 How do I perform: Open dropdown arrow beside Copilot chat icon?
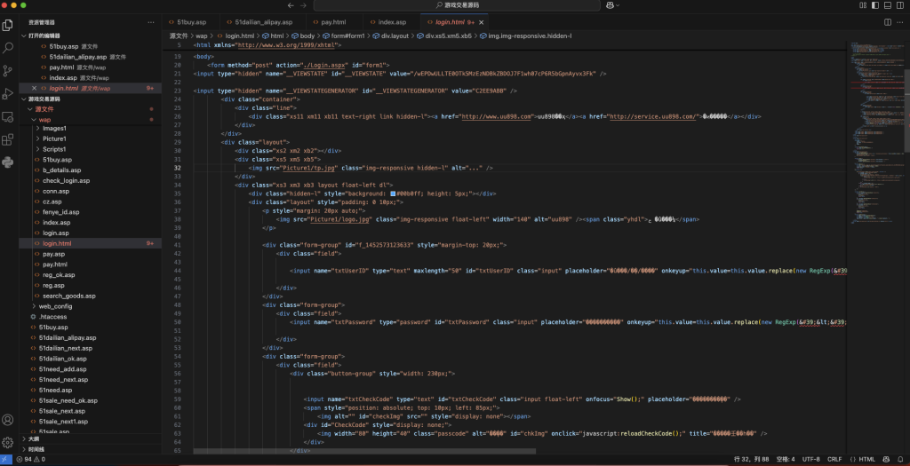(618, 5)
